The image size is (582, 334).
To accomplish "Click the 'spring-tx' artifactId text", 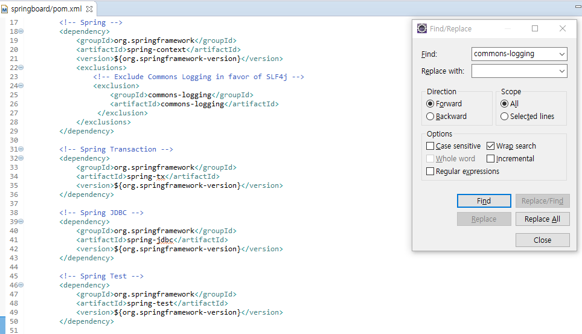I will 146,176.
